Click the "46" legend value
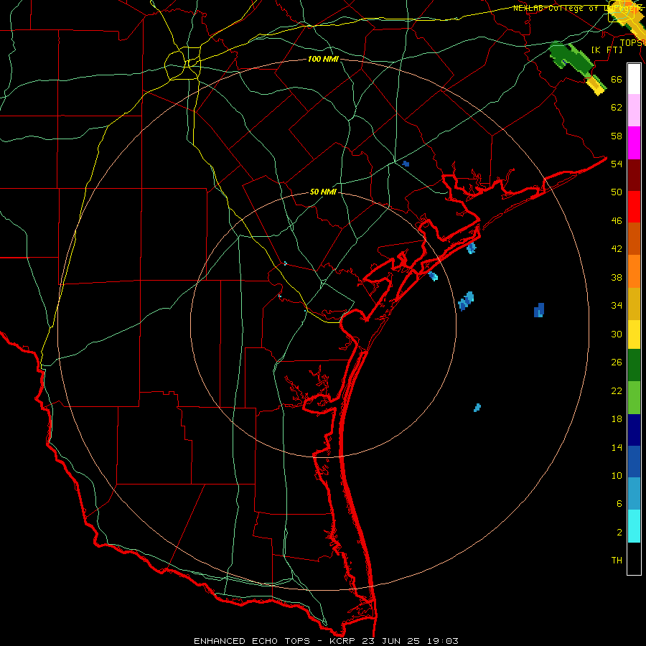The width and height of the screenshot is (646, 646). point(617,221)
